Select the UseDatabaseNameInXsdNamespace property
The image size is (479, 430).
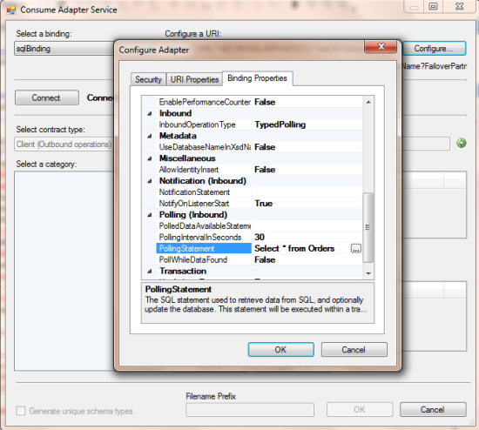pyautogui.click(x=204, y=147)
